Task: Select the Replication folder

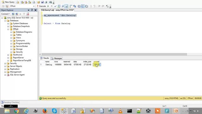Action: click(x=15, y=69)
